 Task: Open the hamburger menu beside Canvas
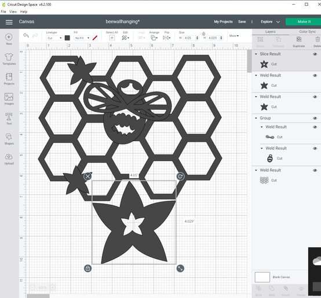(9, 22)
